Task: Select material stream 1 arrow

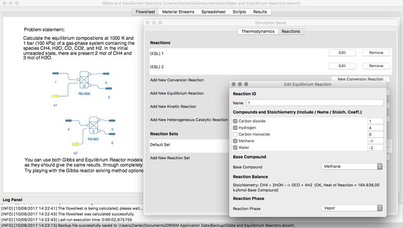Action: pyautogui.click(x=55, y=73)
